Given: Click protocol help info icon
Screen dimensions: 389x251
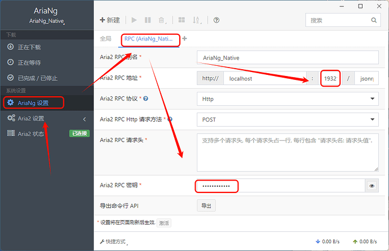Looking at the screenshot, I should coord(145,98).
